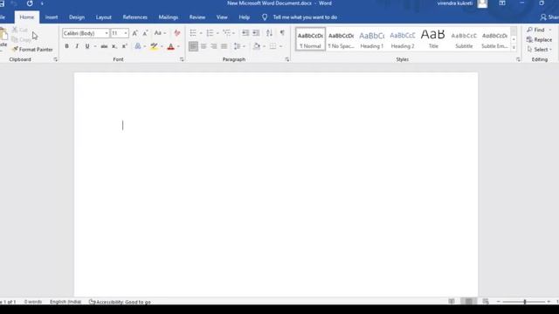The height and width of the screenshot is (314, 559).
Task: Toggle Strikethrough formatting
Action: click(x=104, y=46)
